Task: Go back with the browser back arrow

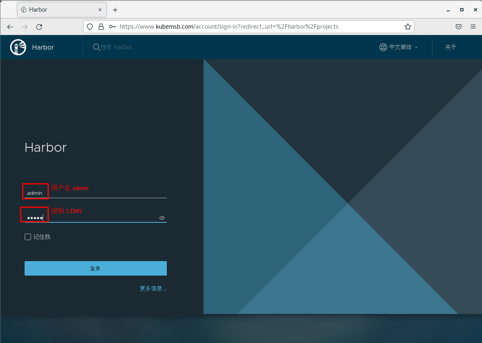Action: tap(10, 27)
